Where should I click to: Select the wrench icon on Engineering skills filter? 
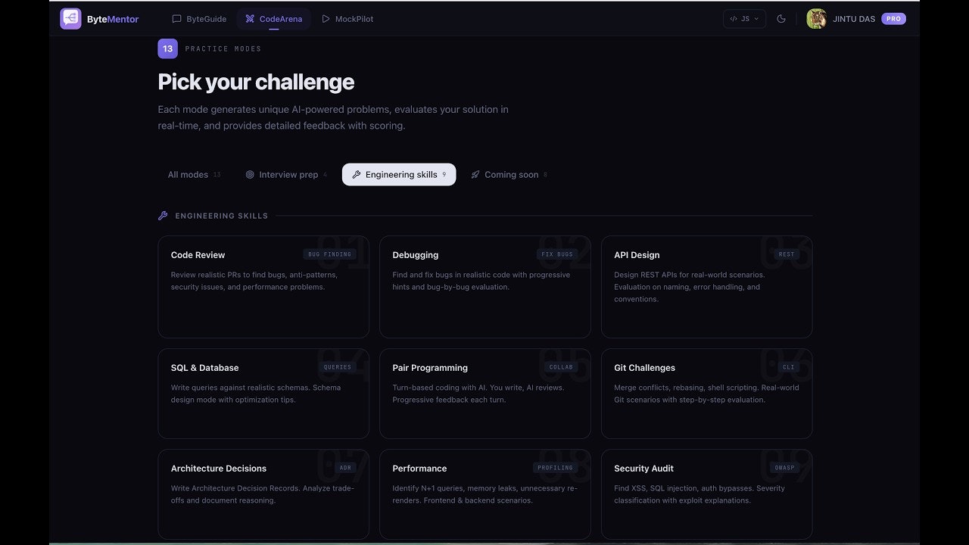357,174
